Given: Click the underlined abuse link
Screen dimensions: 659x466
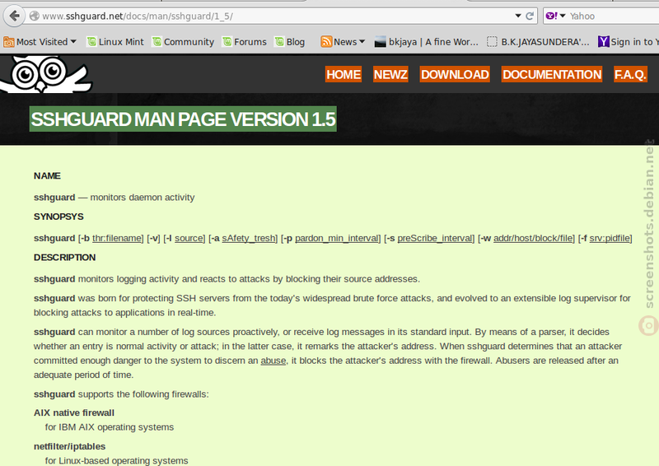Looking at the screenshot, I should [x=273, y=361].
